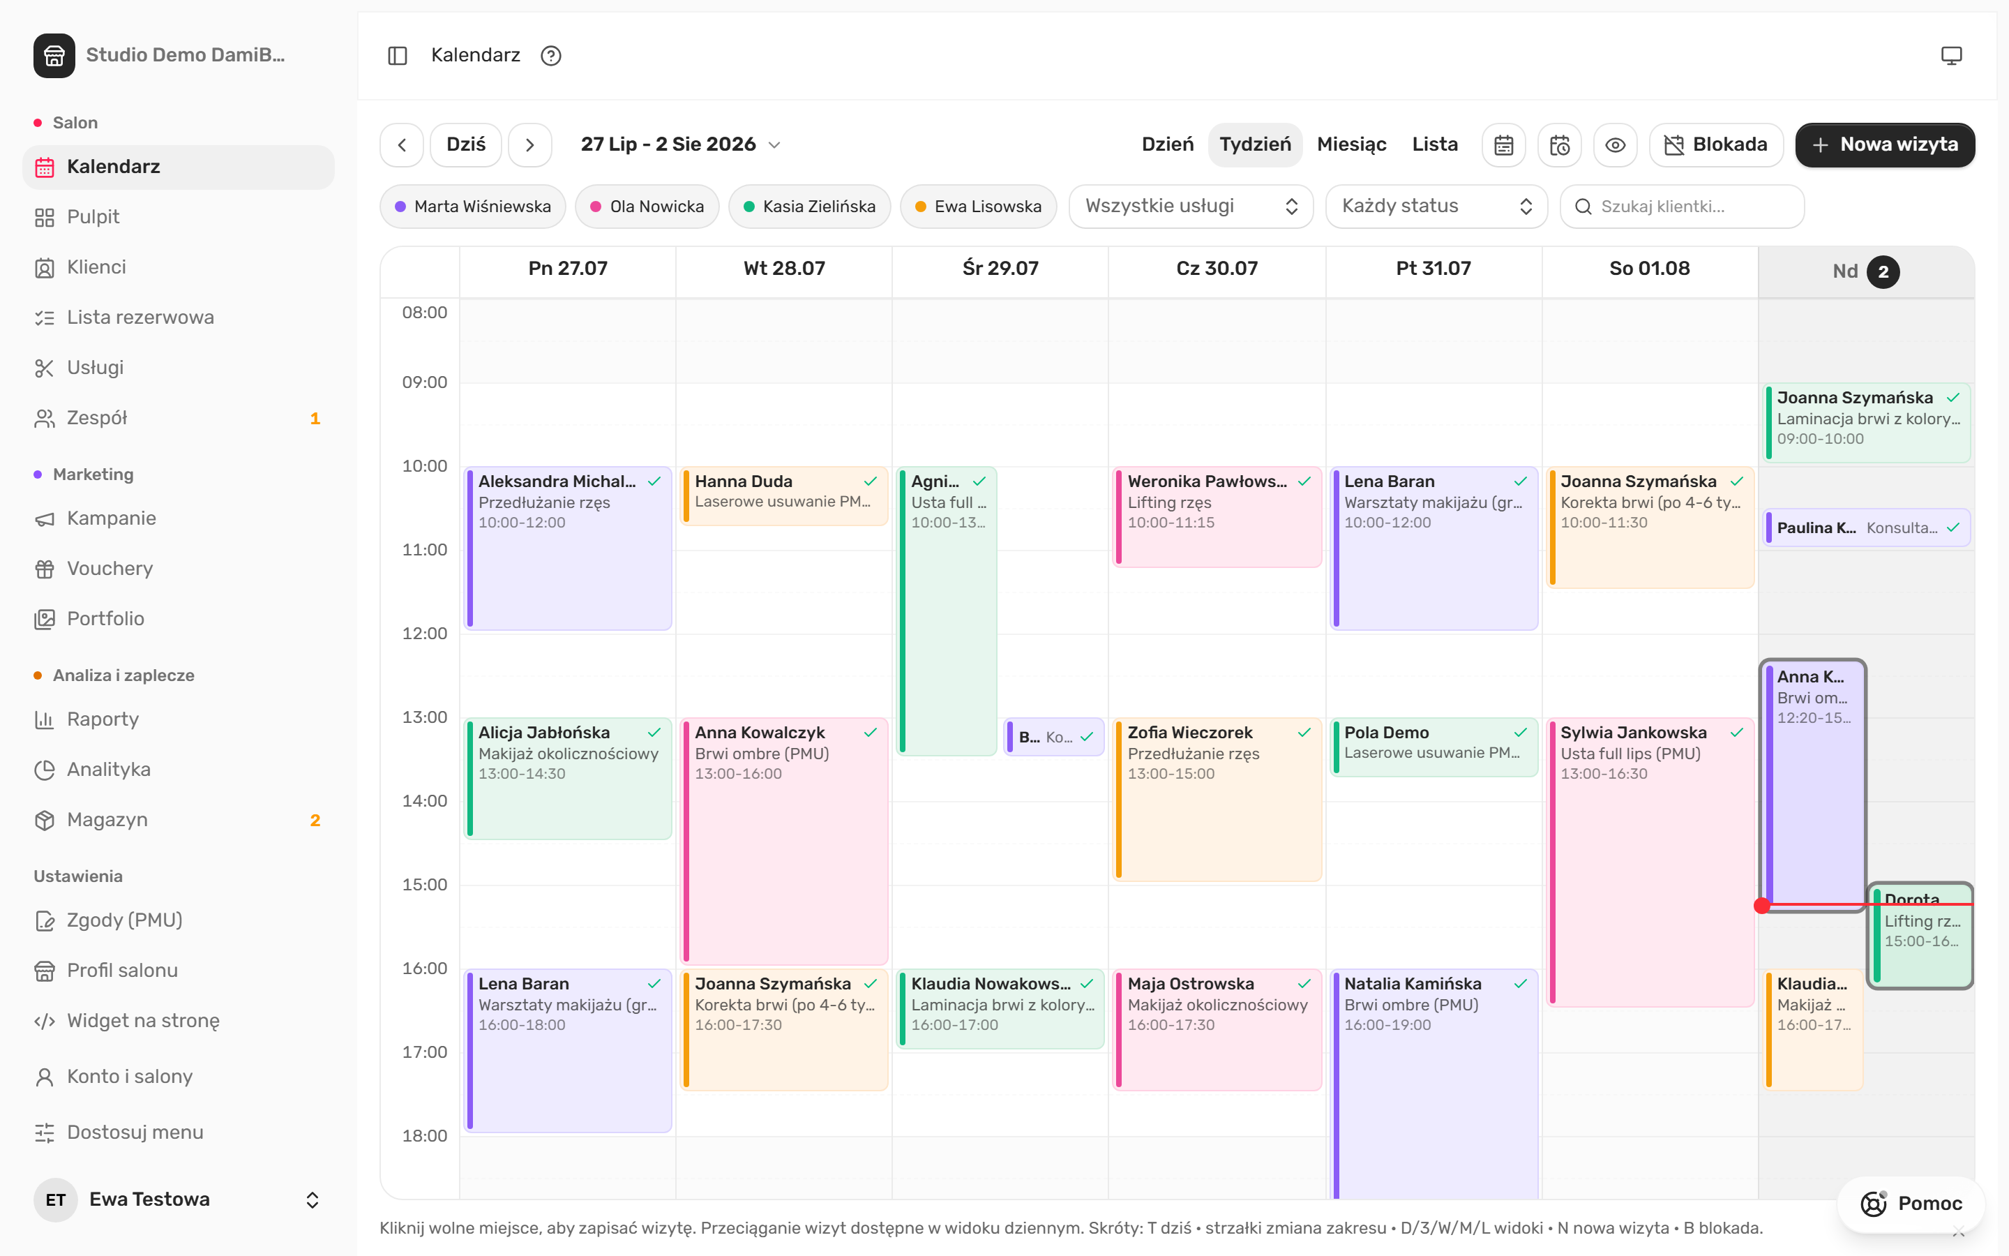Open Zgody (PMU) in sidebar
2009x1256 pixels.
(x=179, y=920)
